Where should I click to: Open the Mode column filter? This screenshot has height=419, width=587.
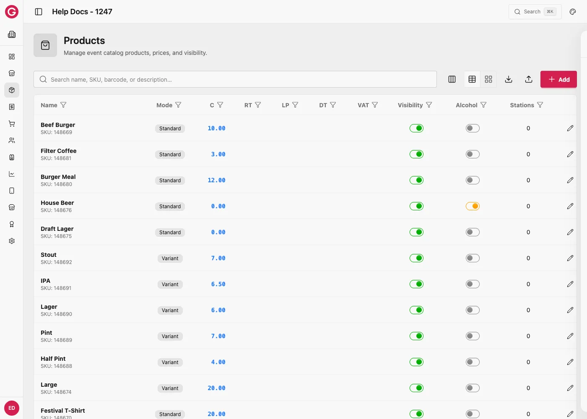(x=178, y=105)
